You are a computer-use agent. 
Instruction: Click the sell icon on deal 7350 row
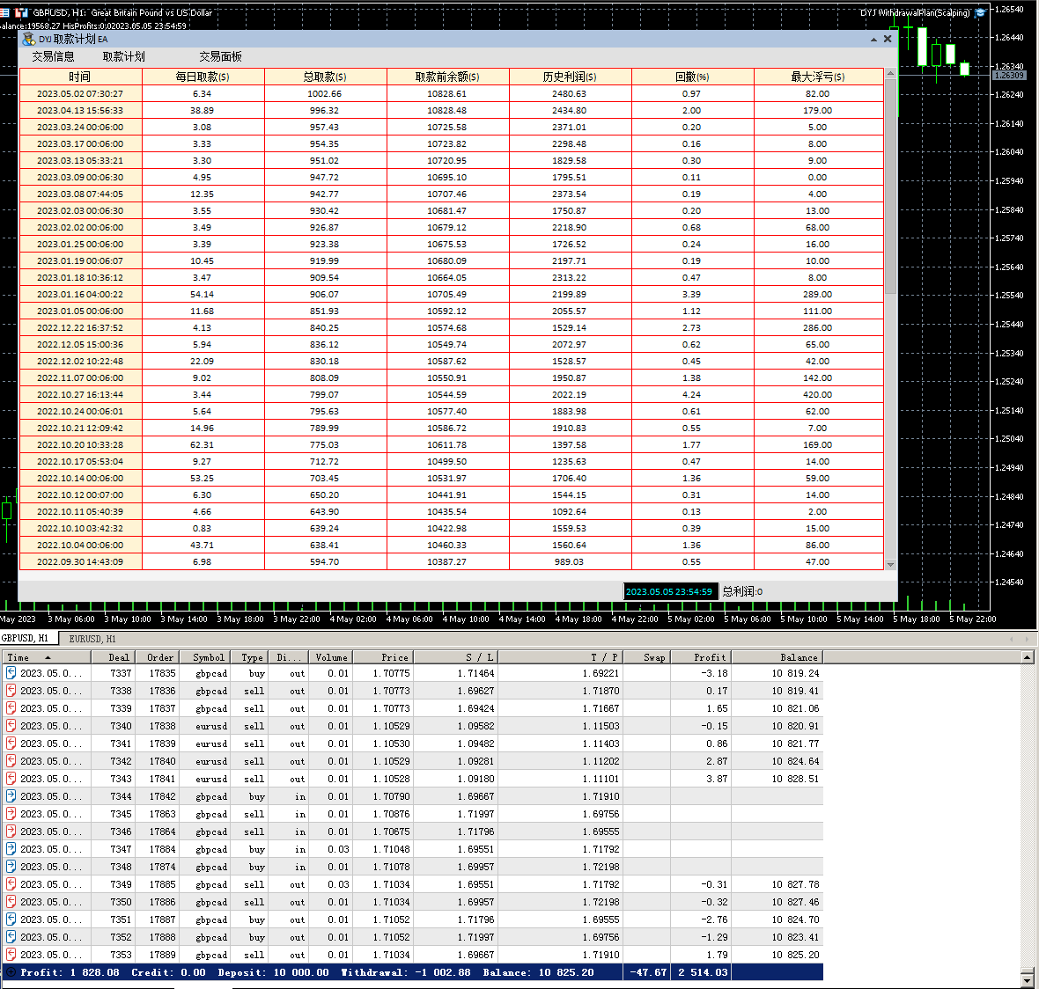(x=11, y=902)
